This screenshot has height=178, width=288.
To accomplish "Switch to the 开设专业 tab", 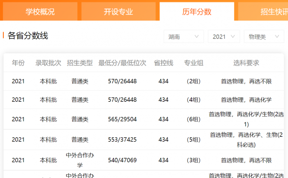I will click(x=118, y=12).
